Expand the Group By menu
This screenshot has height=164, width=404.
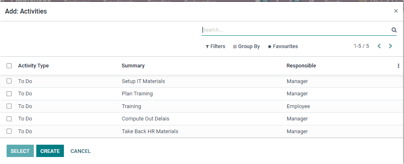coord(247,46)
